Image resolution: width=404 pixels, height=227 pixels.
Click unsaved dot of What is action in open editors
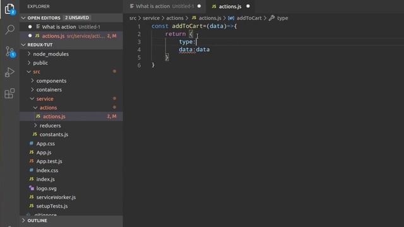(x=30, y=26)
